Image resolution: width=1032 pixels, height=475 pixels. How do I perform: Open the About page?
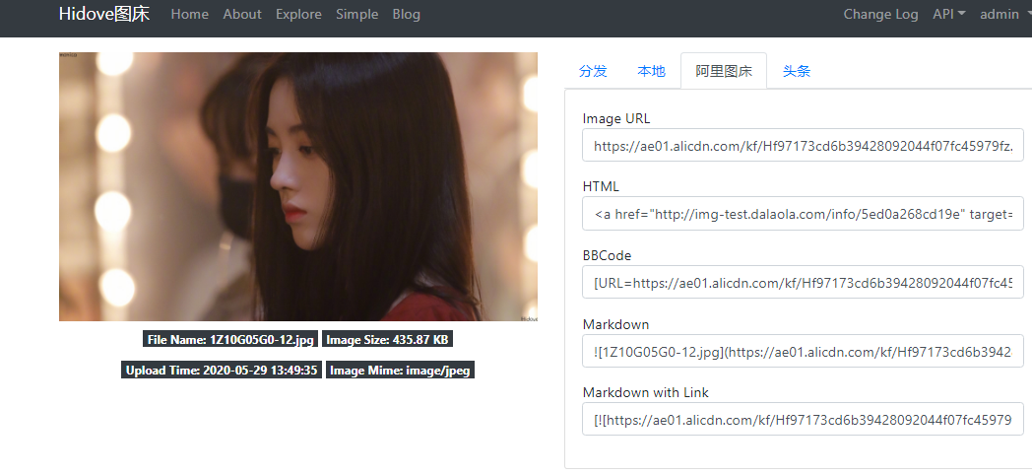click(x=242, y=14)
